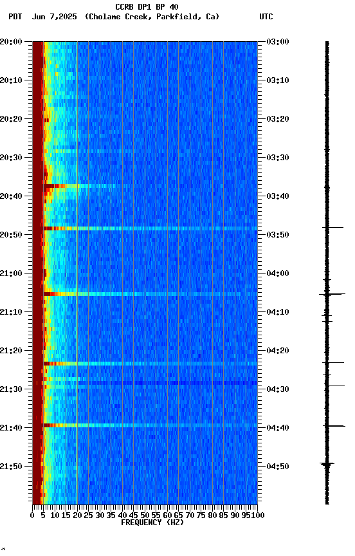
Task: Click the '50' frequency axis tick label
Action: [145, 515]
